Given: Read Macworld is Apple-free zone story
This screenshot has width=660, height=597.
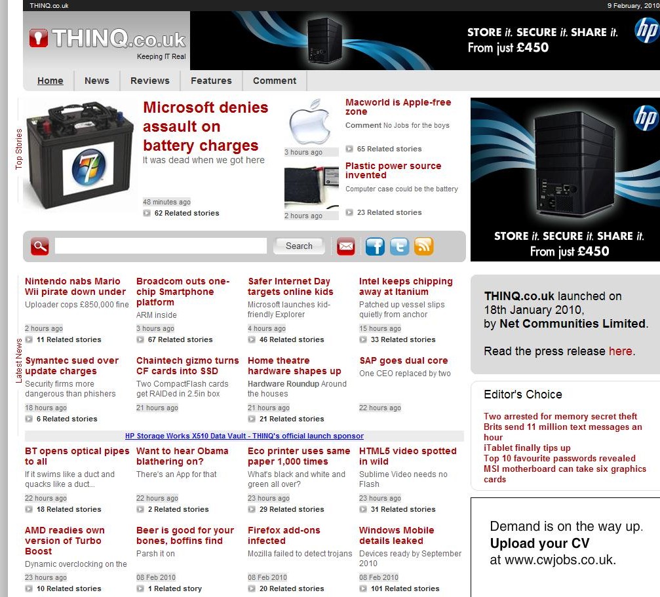Looking at the screenshot, I should point(398,107).
